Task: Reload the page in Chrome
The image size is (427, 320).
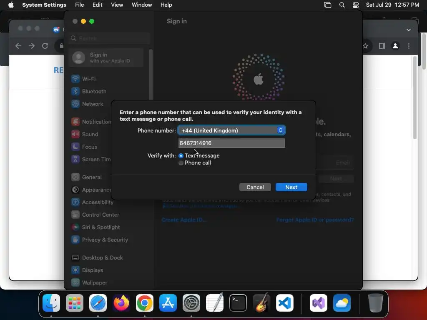Action: click(45, 46)
